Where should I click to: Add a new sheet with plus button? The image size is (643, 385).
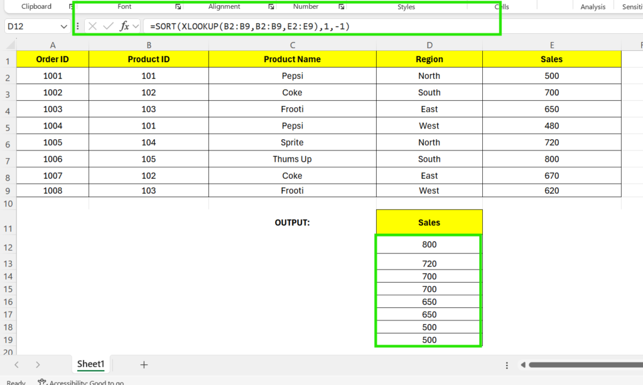(x=144, y=364)
